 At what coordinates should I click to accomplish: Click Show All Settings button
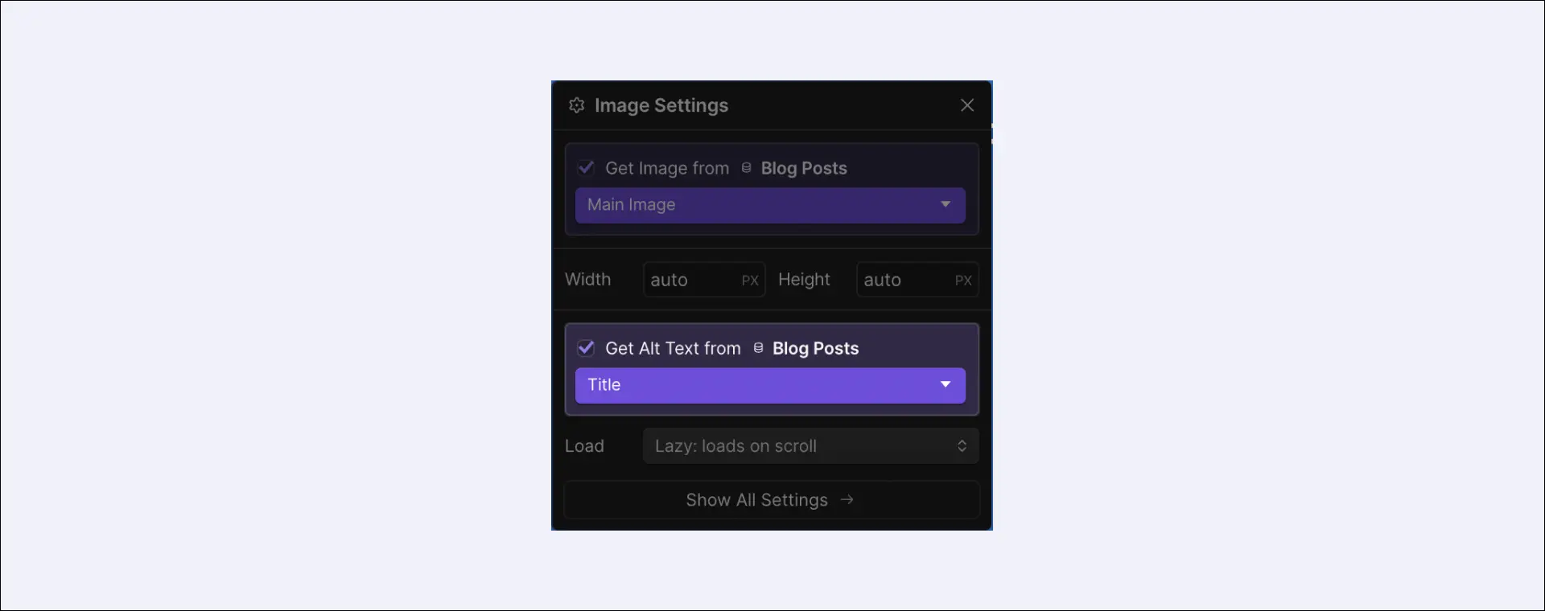[x=772, y=500]
